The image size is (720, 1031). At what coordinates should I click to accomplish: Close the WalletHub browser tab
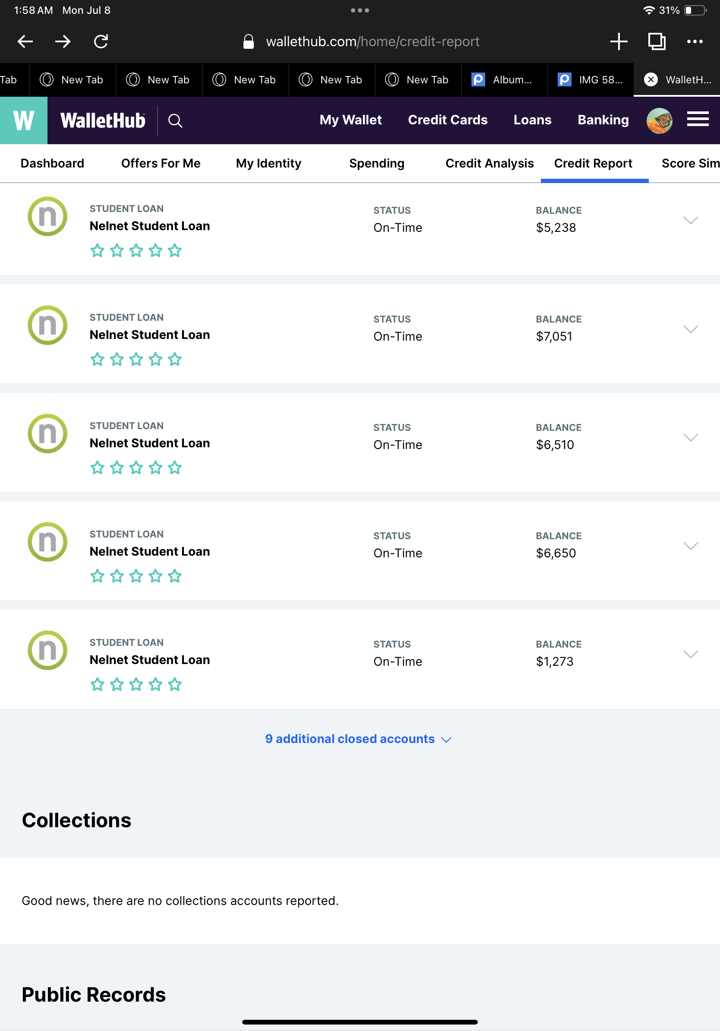(x=651, y=79)
